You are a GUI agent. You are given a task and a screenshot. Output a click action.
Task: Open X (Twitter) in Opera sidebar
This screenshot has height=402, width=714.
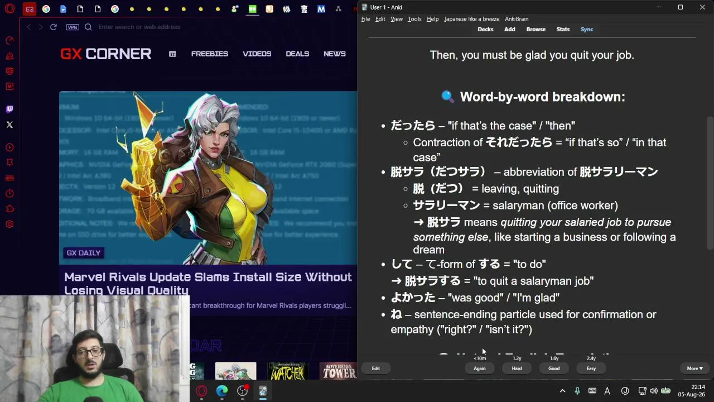9,125
